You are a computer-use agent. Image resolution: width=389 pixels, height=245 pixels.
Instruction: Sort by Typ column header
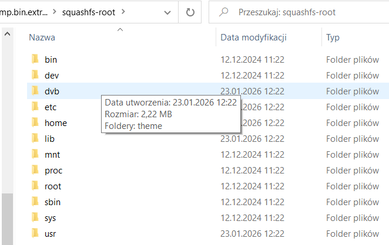tap(333, 38)
